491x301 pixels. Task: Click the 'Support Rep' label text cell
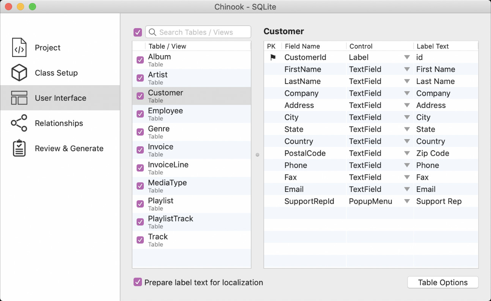pos(439,201)
